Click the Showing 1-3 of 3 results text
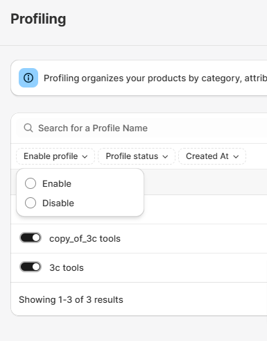Image resolution: width=267 pixels, height=341 pixels. pos(71,299)
